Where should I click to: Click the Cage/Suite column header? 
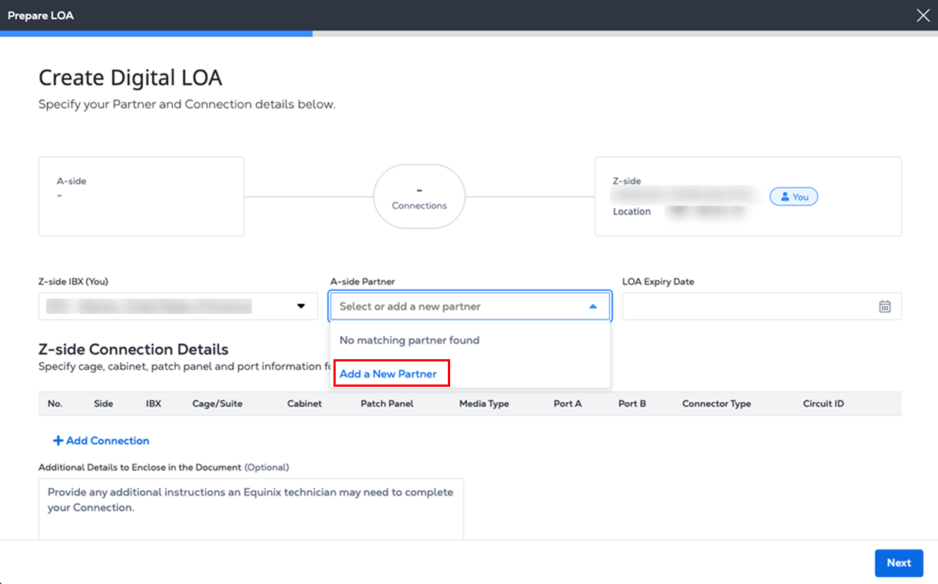coord(217,404)
